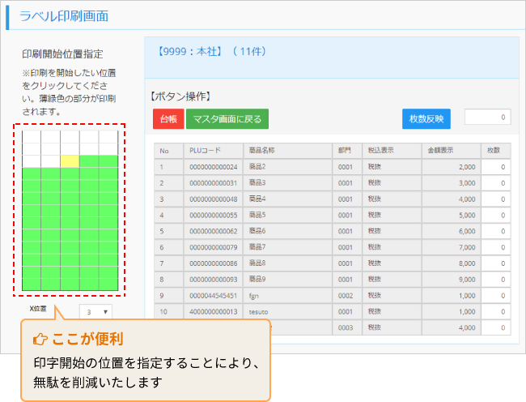Click the 枚数 column header
The image size is (526, 402).
click(496, 151)
